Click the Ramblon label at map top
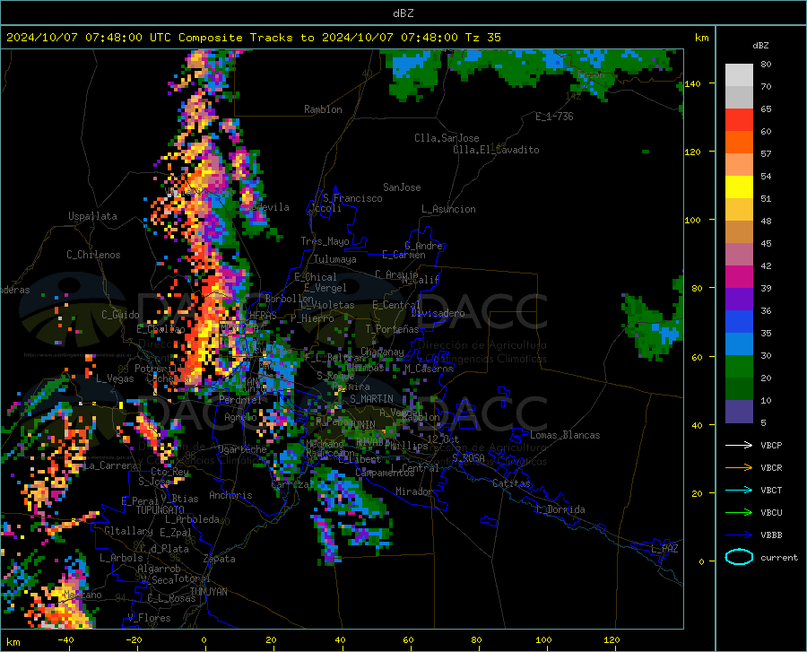The height and width of the screenshot is (652, 807). click(323, 109)
